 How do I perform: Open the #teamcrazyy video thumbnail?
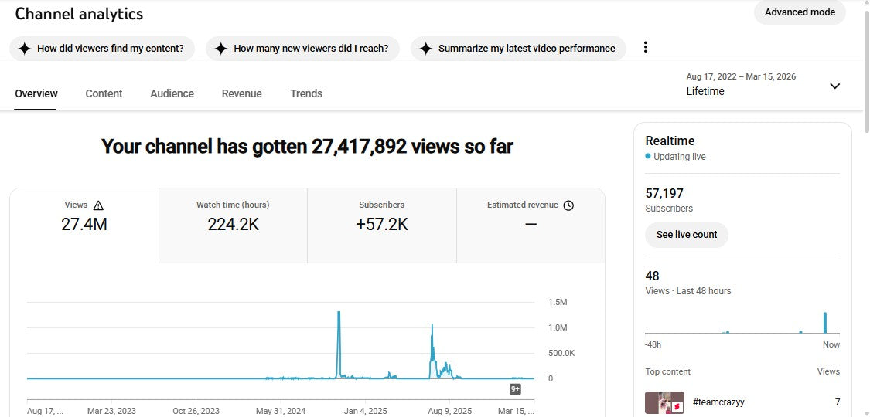[664, 402]
